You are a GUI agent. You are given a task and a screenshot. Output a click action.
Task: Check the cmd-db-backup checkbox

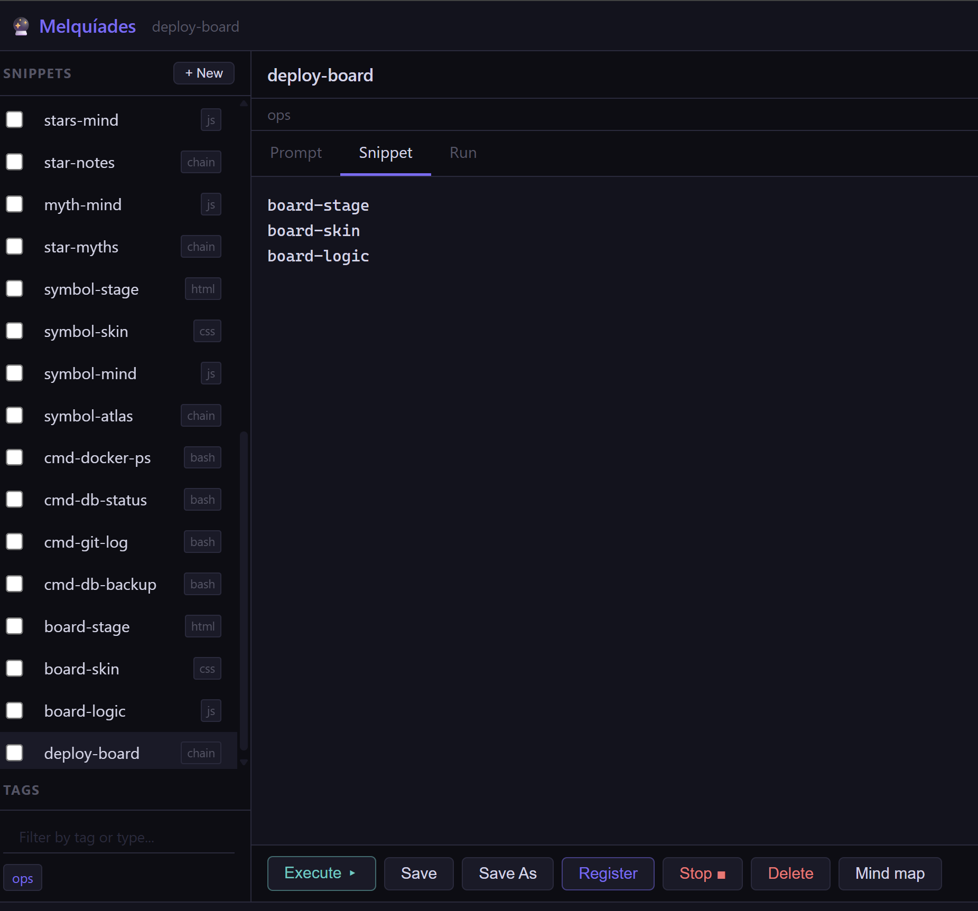point(14,584)
